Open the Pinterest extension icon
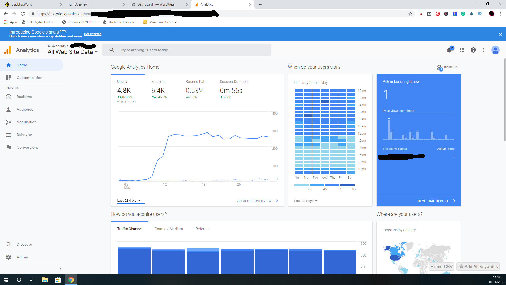Viewport: 506px width, 285px height. tap(438, 14)
